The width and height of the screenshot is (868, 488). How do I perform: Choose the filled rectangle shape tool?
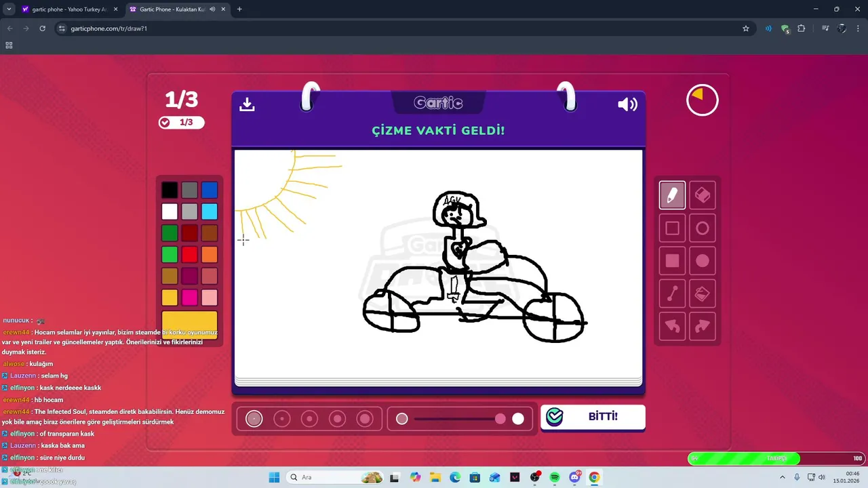click(x=672, y=261)
